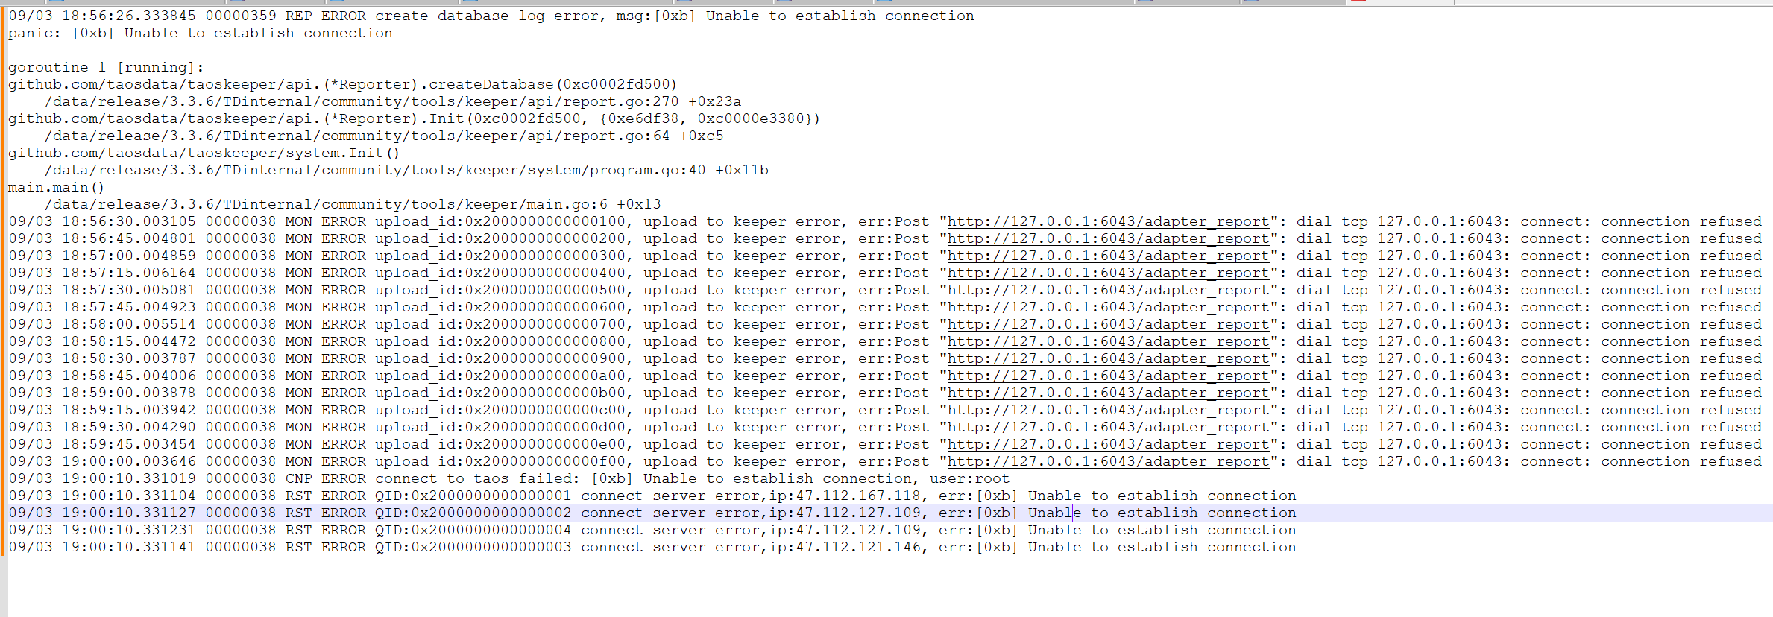This screenshot has width=1773, height=617.
Task: Follow adapter_report link on 18:59:15 line
Action: 1107,410
